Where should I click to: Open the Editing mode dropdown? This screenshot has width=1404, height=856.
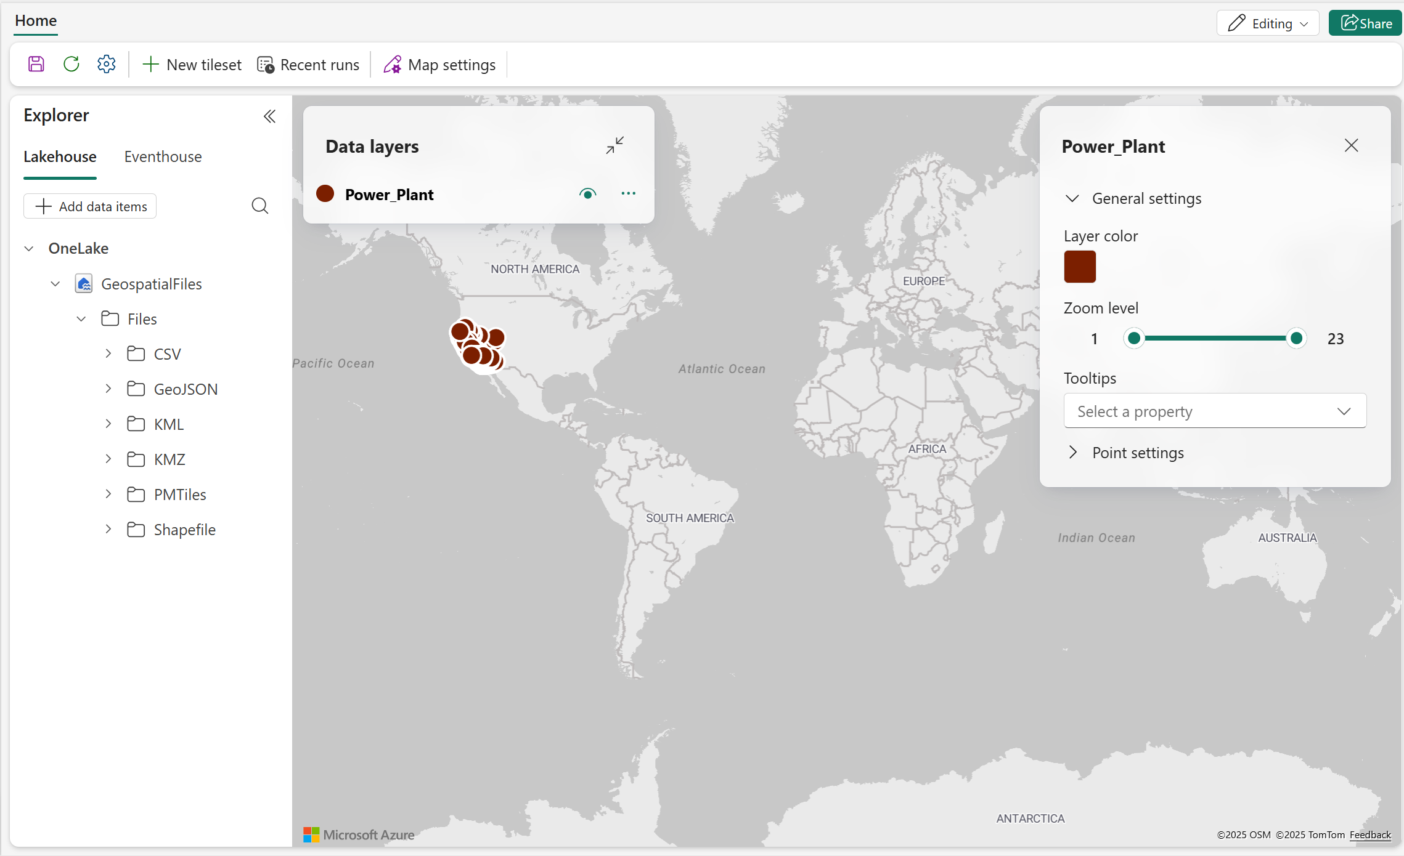(x=1268, y=23)
